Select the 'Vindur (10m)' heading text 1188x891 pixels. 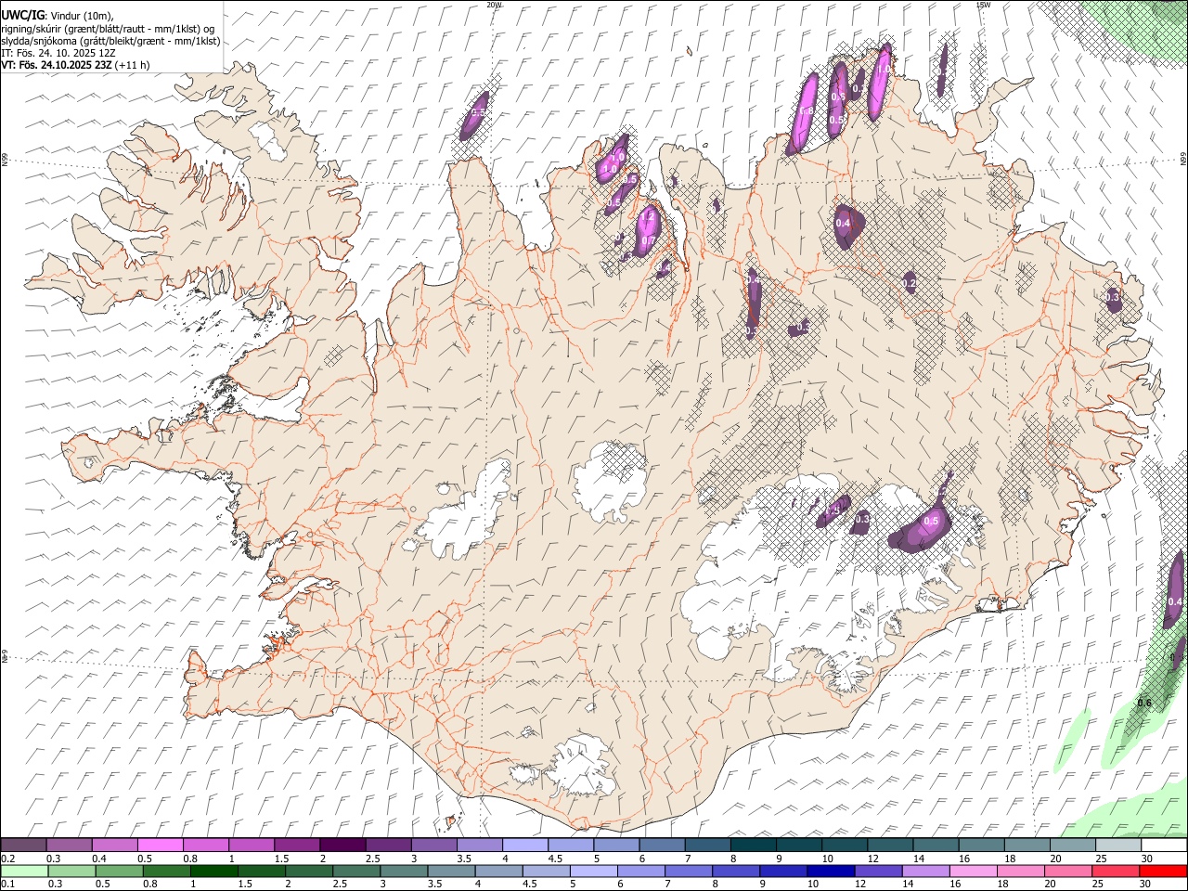[x=81, y=16]
